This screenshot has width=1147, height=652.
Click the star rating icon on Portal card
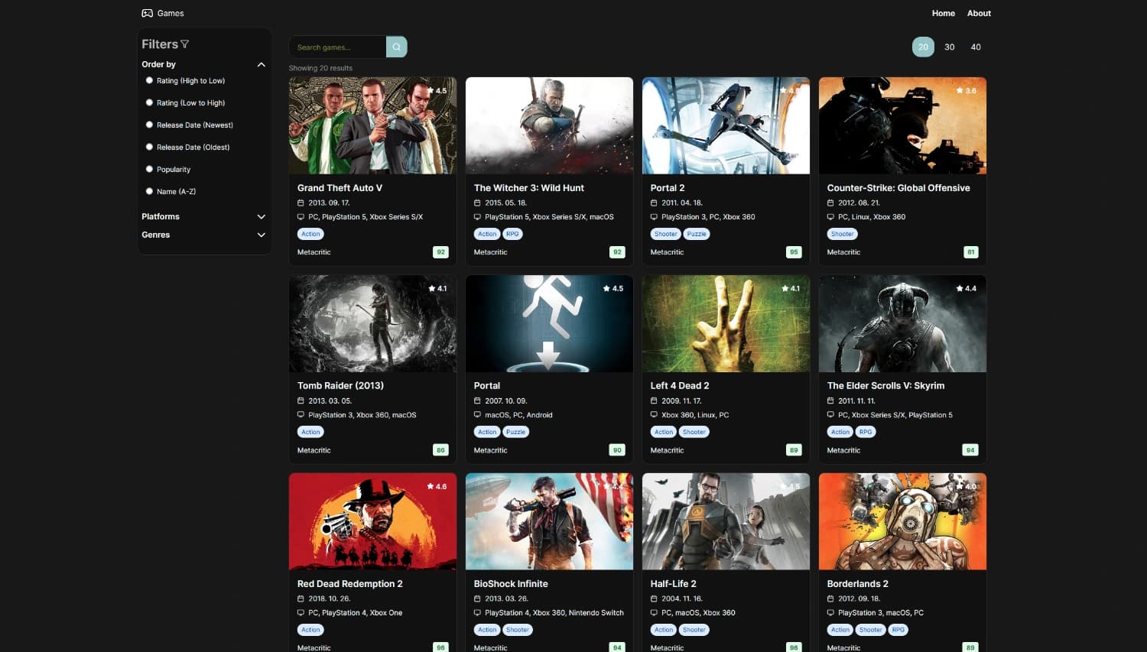606,288
